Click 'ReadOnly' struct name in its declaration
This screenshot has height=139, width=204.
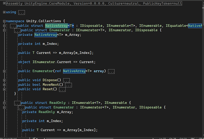57,103
